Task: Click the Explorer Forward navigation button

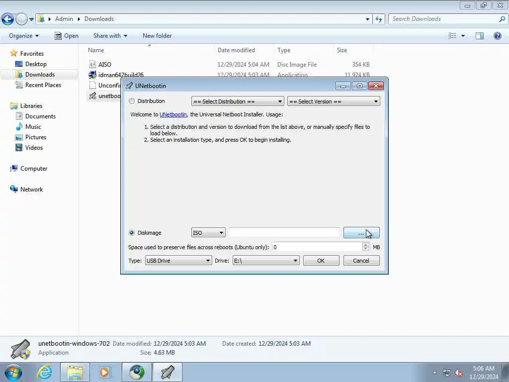Action: (21, 19)
